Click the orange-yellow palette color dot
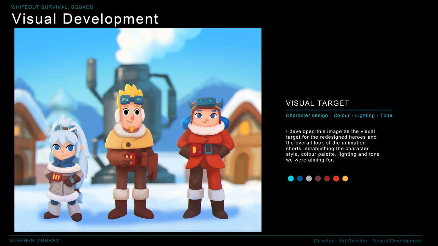The width and height of the screenshot is (438, 246). [x=345, y=178]
